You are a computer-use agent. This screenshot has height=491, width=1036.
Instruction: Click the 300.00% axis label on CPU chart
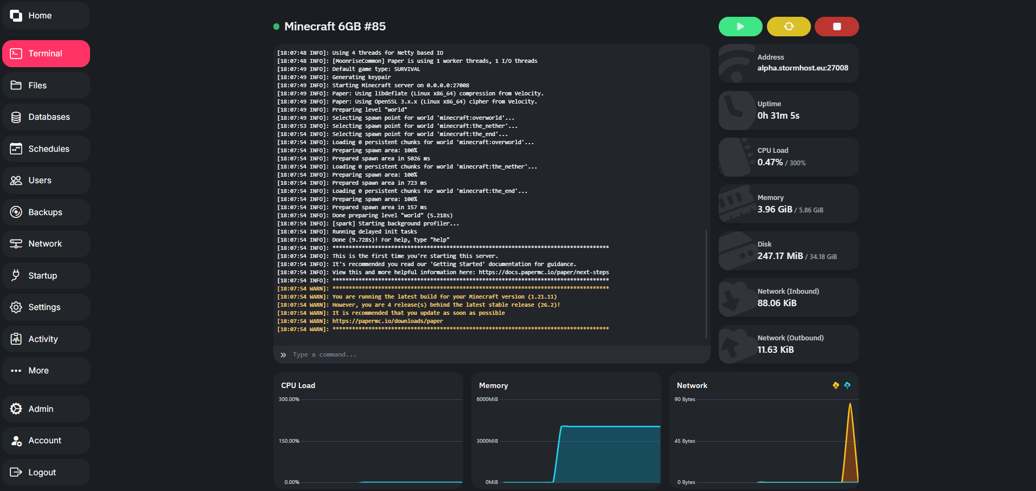click(289, 399)
